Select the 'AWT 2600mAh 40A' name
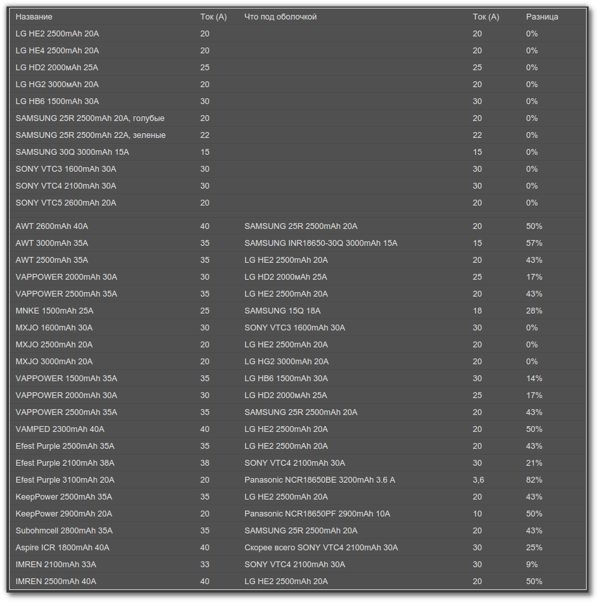599x603 pixels. point(52,226)
